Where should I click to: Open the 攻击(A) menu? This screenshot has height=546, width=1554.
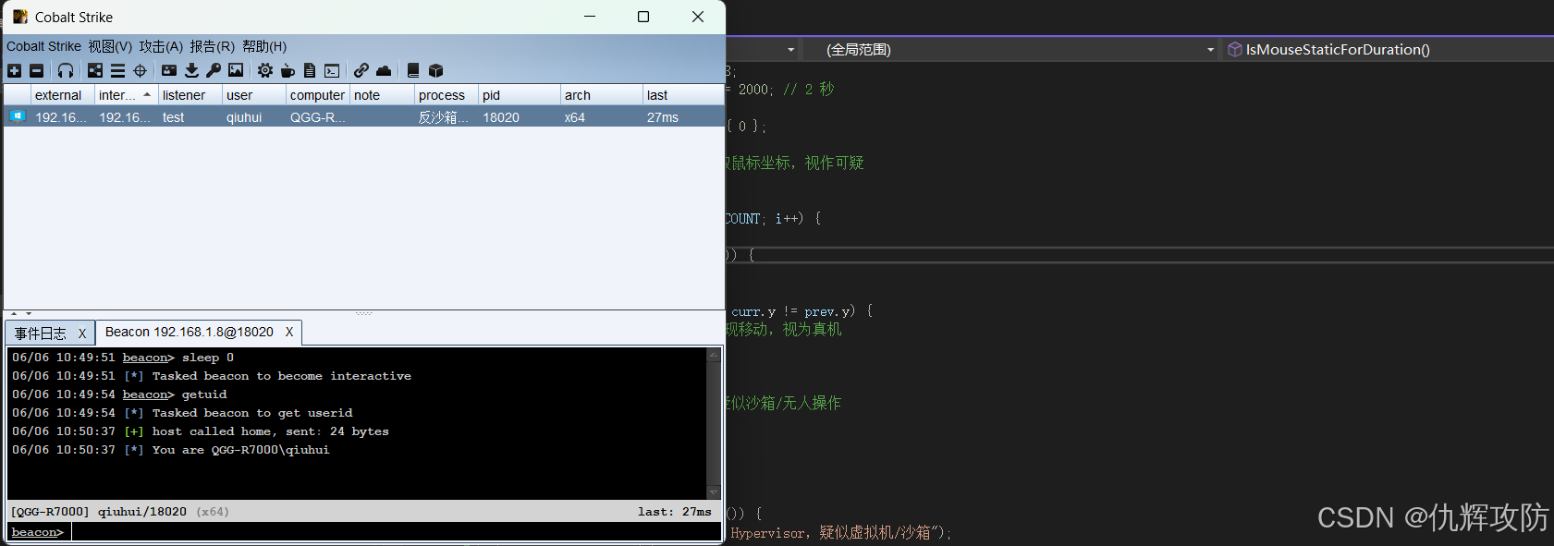tap(161, 46)
